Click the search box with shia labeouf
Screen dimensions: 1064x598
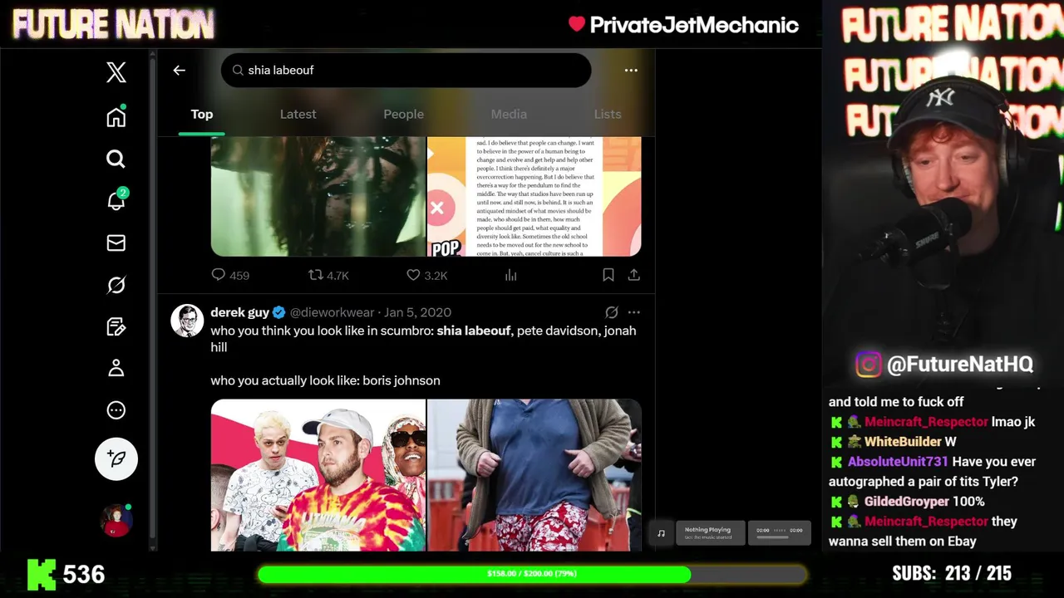pyautogui.click(x=406, y=71)
